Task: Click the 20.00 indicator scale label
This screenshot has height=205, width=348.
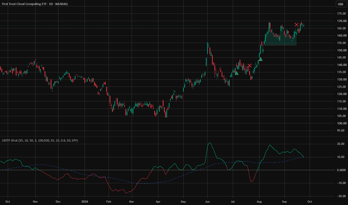Action: pyautogui.click(x=341, y=144)
